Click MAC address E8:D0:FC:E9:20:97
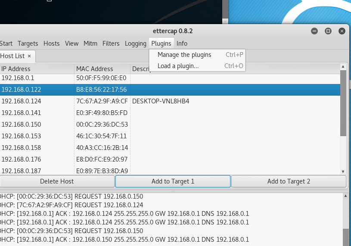This screenshot has height=246, width=351. [102, 159]
